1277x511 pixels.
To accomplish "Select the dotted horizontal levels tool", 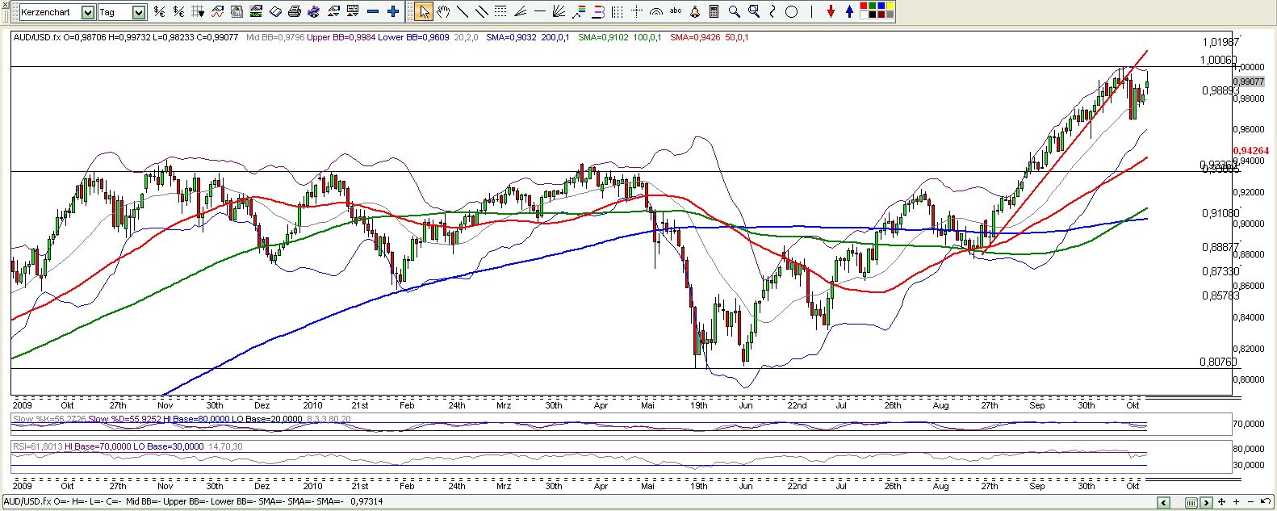I will 500,11.
